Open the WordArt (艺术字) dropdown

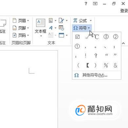[x=53, y=28]
